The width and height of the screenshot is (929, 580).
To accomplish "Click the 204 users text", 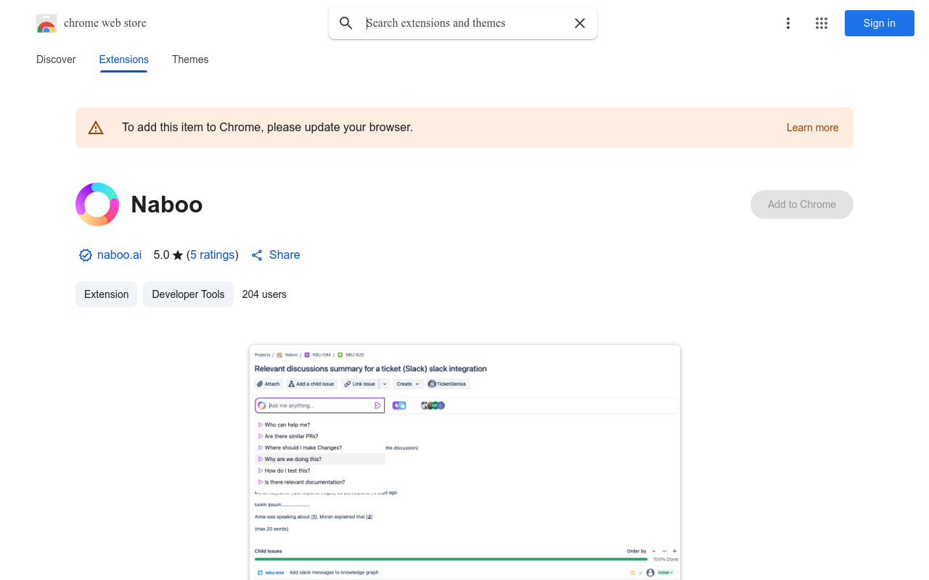I will (264, 294).
